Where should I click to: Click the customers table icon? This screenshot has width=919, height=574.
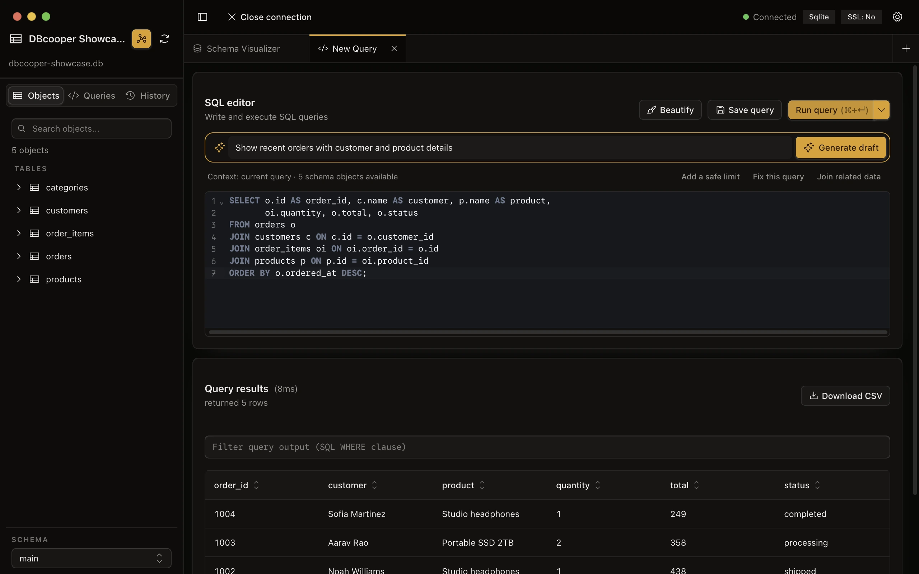[34, 210]
